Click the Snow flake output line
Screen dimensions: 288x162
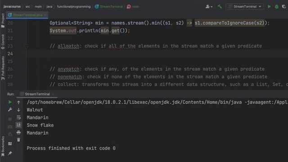pyautogui.click(x=40, y=125)
